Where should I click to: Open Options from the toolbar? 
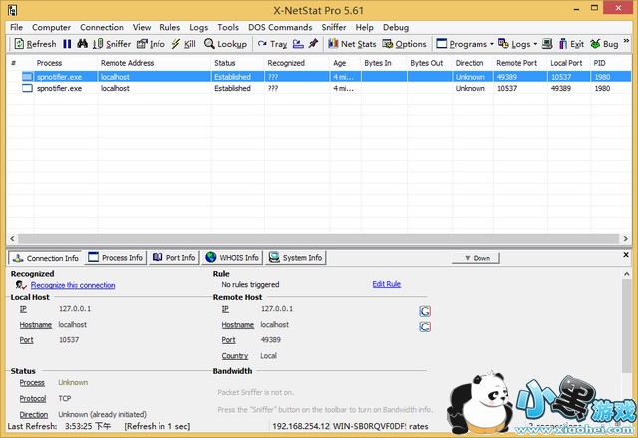(404, 44)
